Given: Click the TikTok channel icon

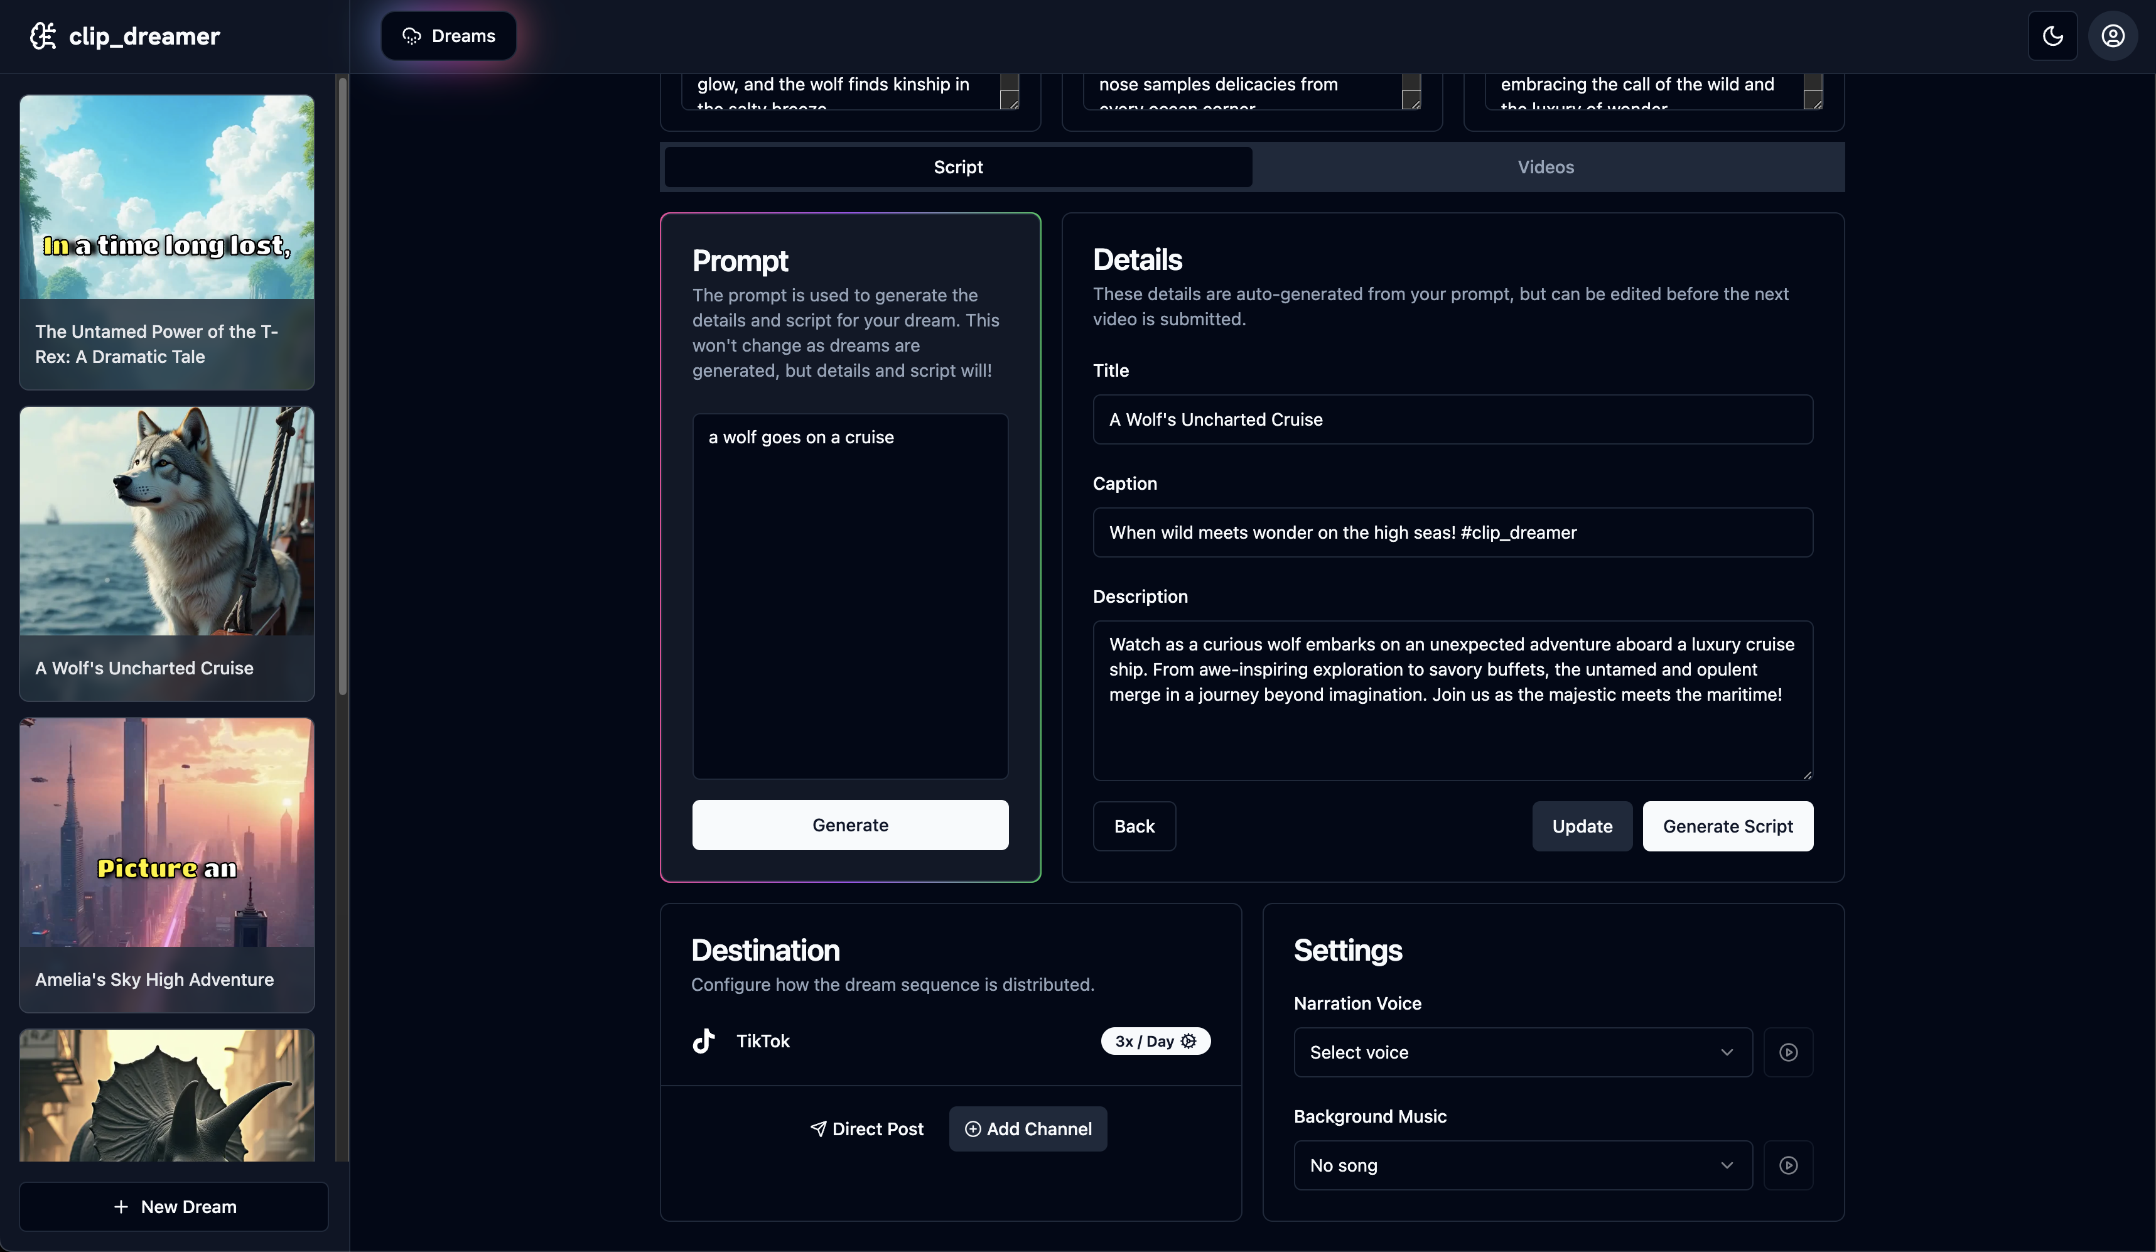Looking at the screenshot, I should tap(703, 1040).
